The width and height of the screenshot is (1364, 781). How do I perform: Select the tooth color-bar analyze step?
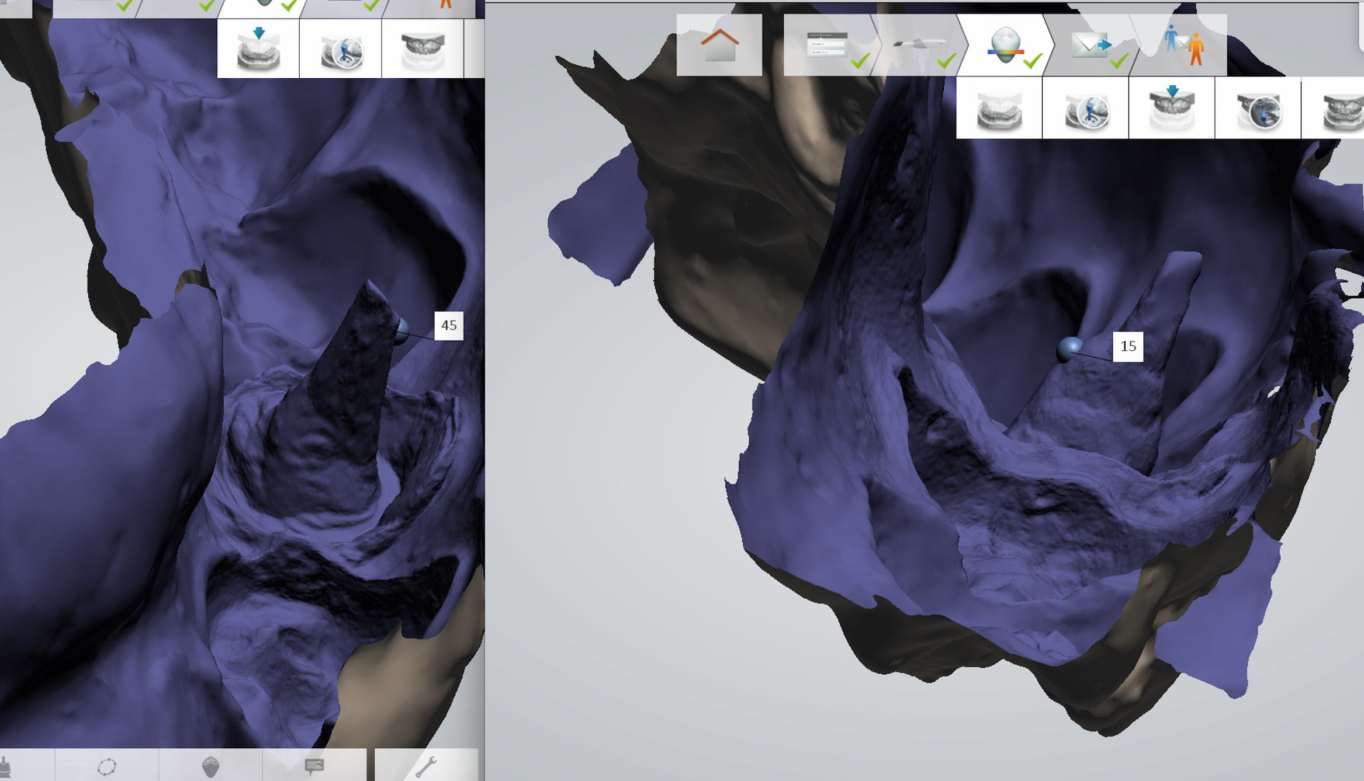[1005, 46]
